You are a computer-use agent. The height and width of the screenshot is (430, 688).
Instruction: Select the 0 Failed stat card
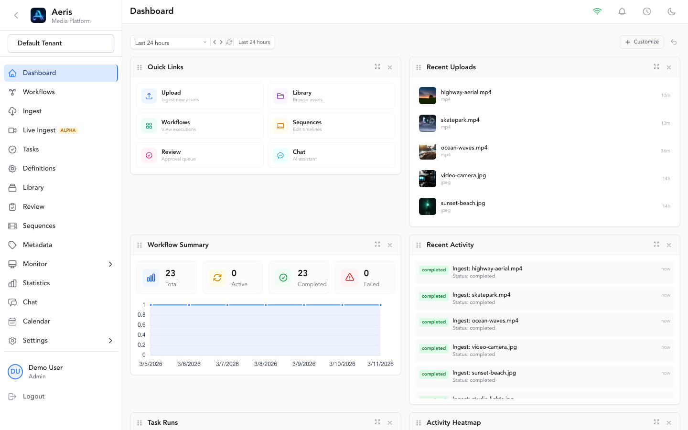click(365, 278)
